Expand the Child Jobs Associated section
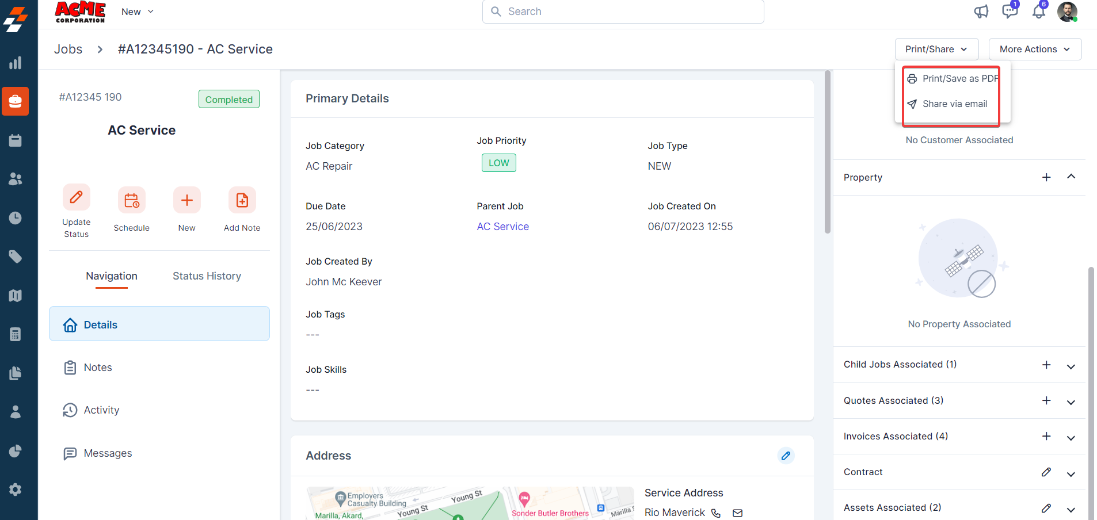Viewport: 1097px width, 520px height. pyautogui.click(x=1071, y=366)
